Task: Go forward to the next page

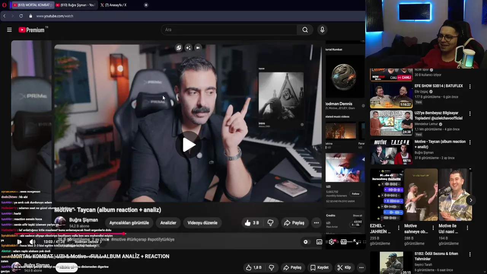Action: pos(13,16)
